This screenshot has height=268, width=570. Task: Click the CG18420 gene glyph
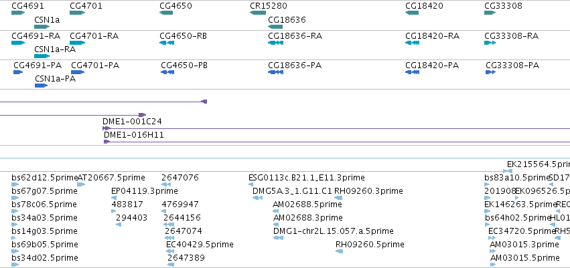click(x=412, y=13)
